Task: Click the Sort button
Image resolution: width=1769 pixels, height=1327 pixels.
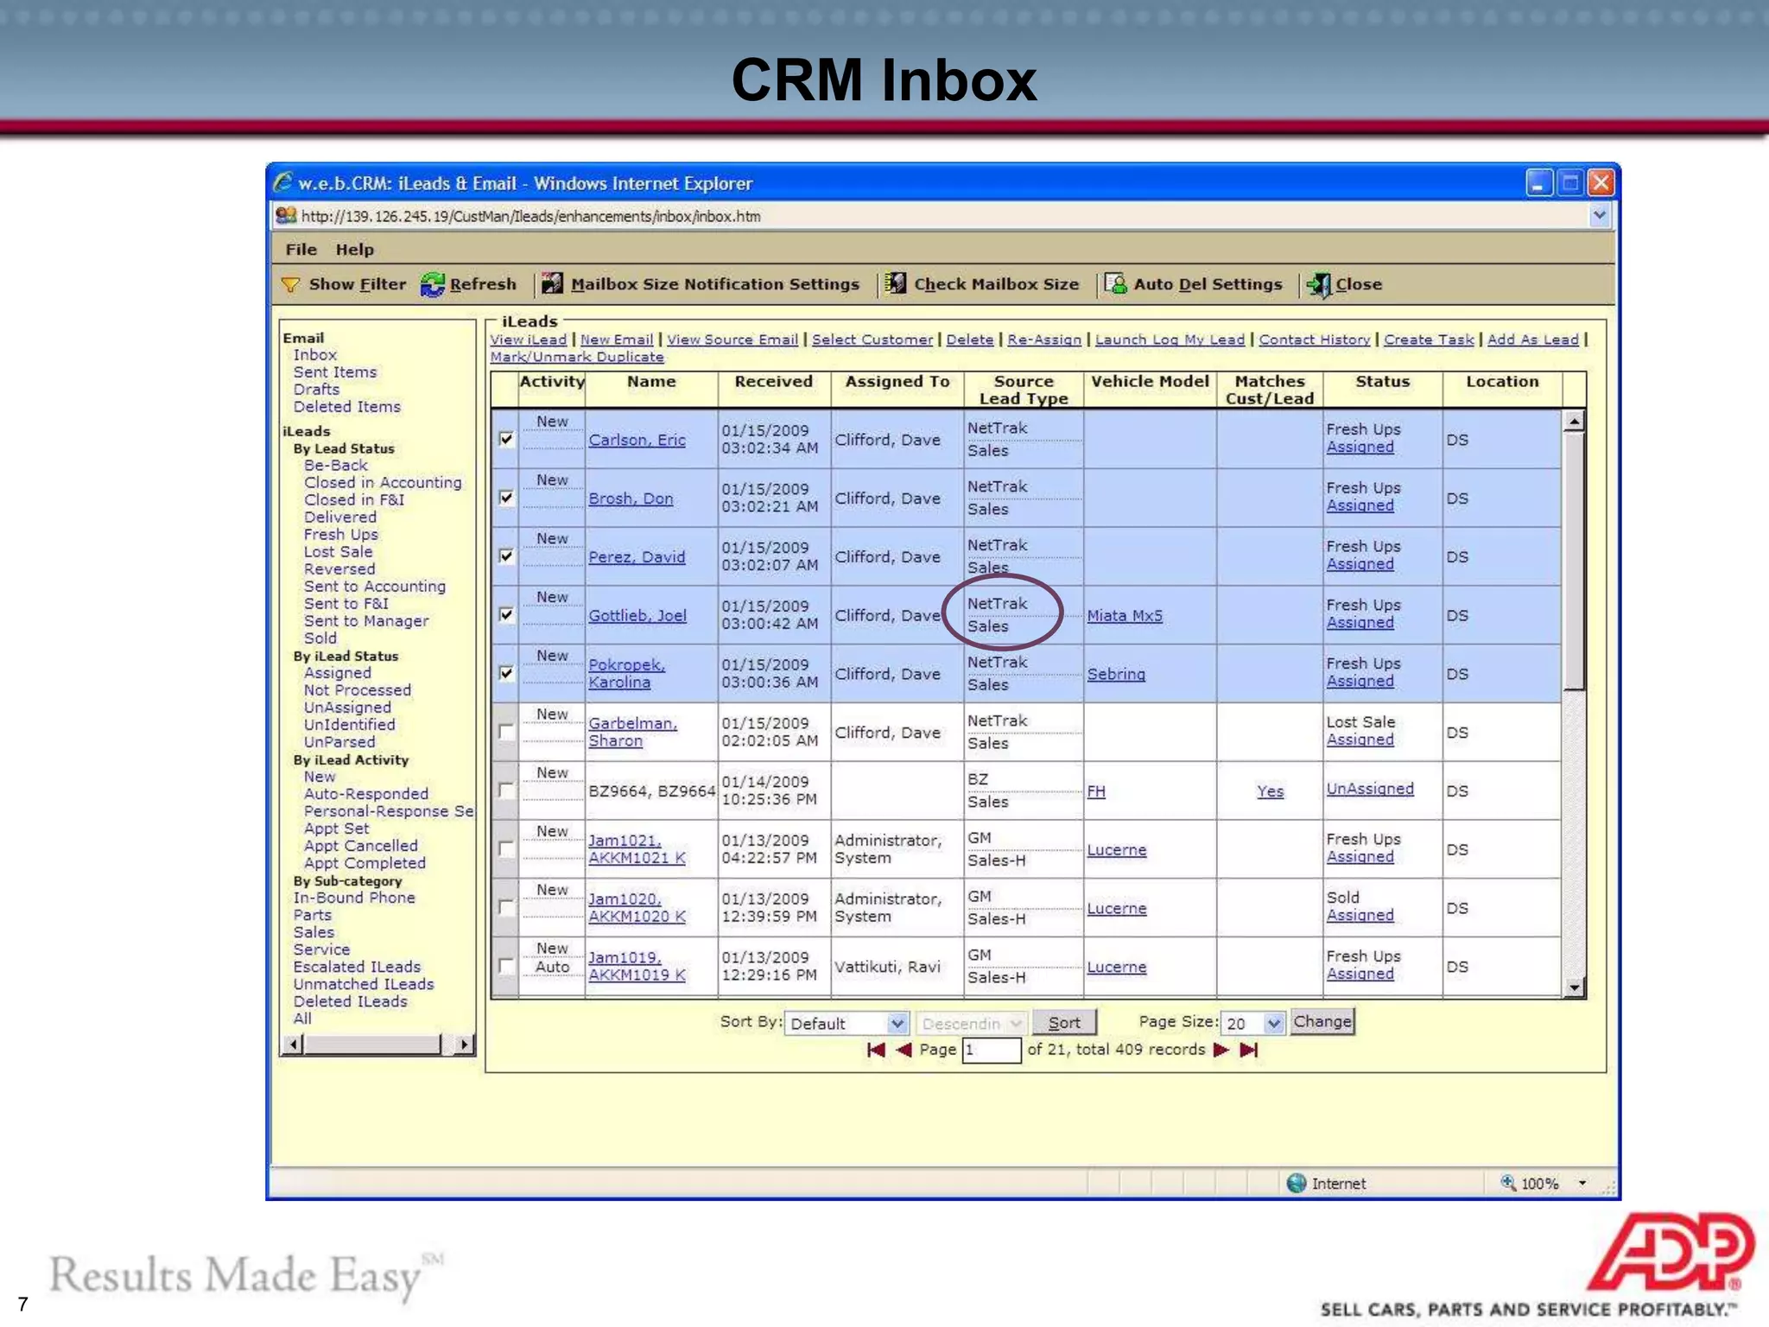Action: (1064, 1022)
